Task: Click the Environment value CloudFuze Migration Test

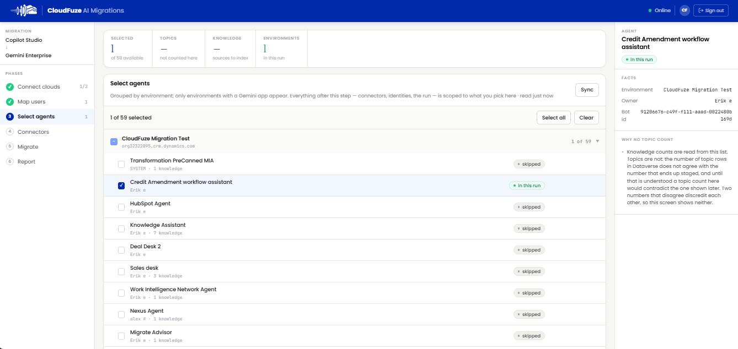Action: coord(698,90)
